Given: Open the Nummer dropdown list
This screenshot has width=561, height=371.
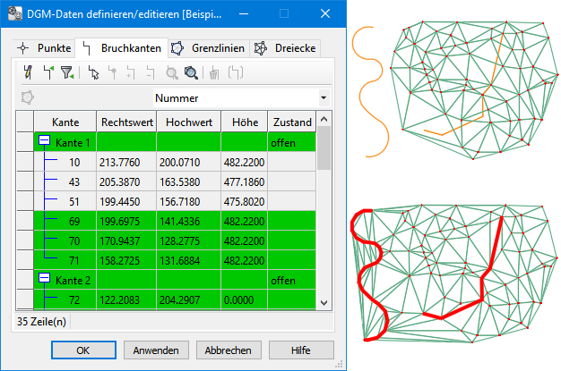Looking at the screenshot, I should coord(323,97).
